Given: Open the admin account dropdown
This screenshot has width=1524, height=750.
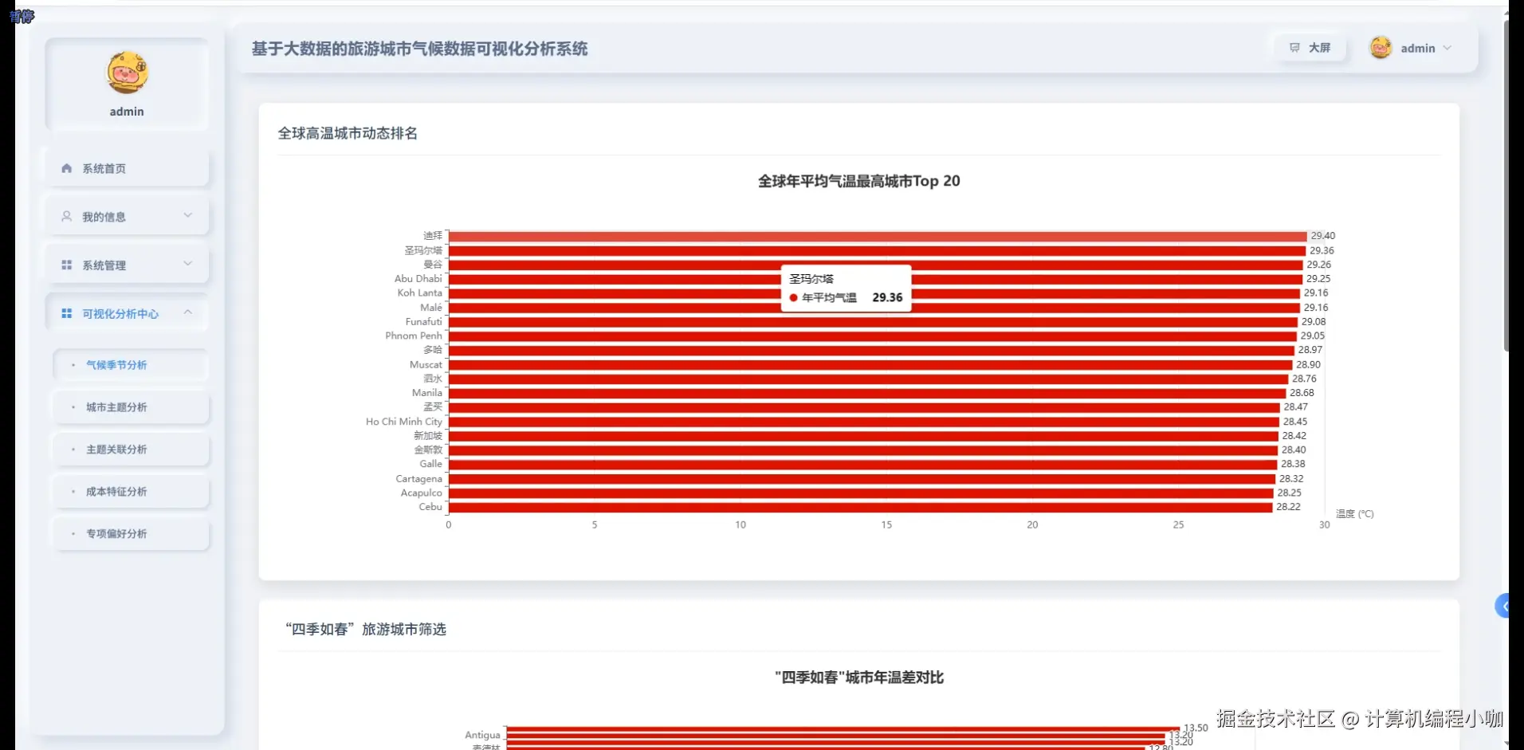Looking at the screenshot, I should (1448, 48).
